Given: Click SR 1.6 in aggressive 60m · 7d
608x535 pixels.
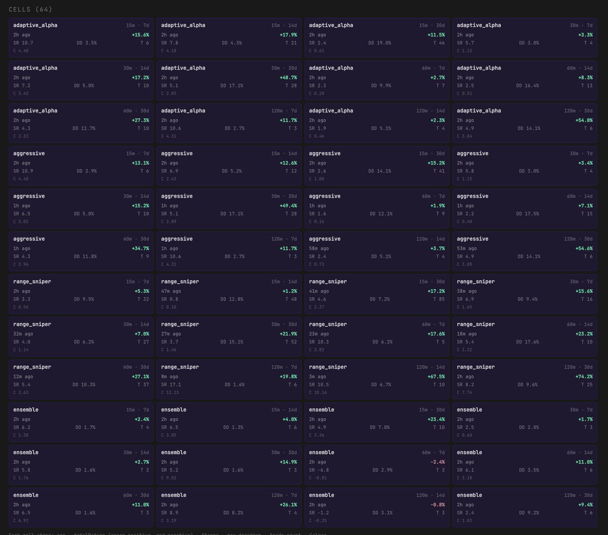Looking at the screenshot, I should coord(318,214).
